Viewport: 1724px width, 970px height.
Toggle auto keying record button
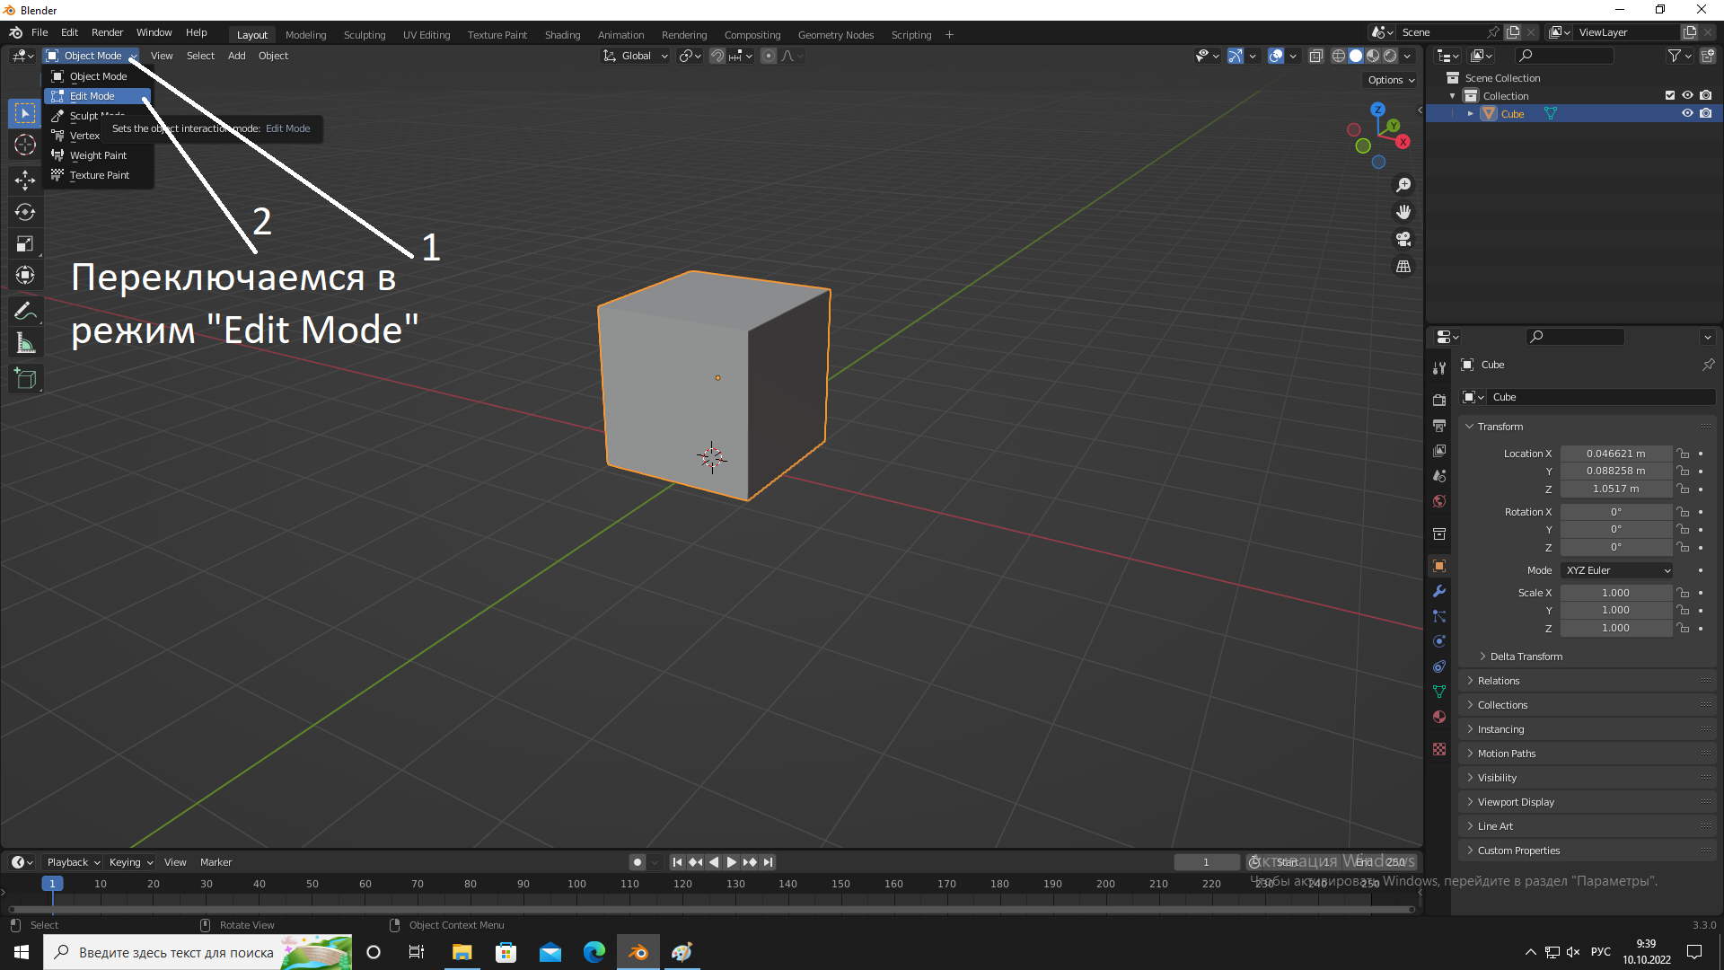[638, 862]
